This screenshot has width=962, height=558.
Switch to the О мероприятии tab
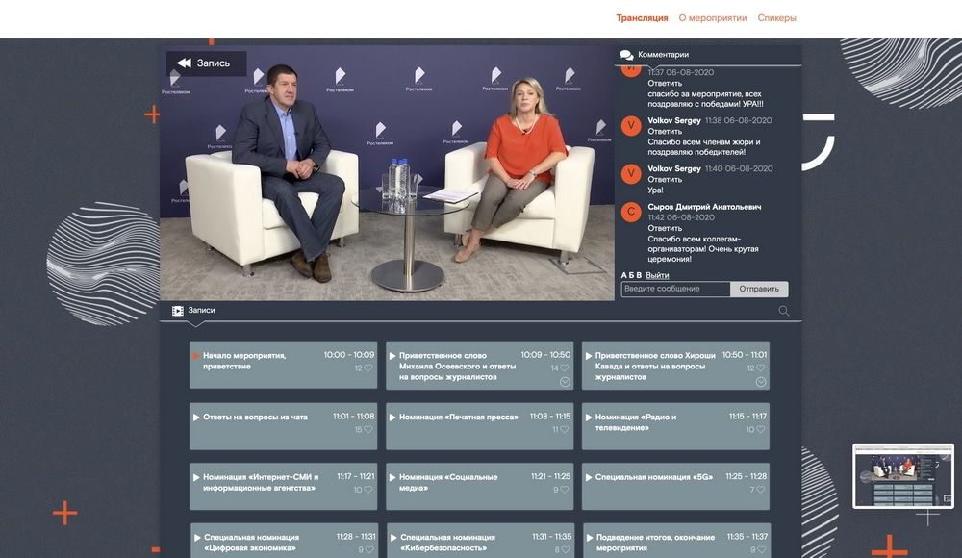(713, 17)
